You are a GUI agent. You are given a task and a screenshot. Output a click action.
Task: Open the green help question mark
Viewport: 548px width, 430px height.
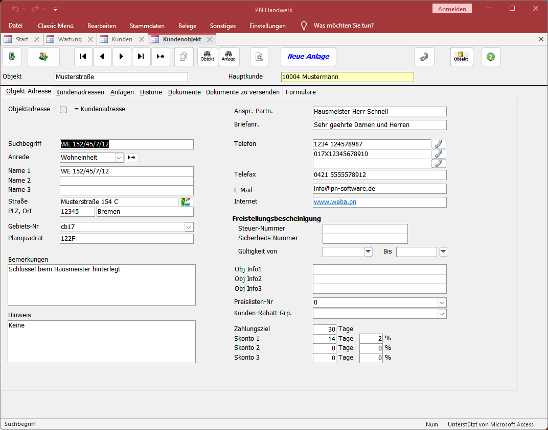click(x=491, y=57)
